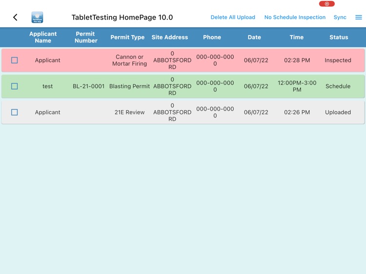Click the Status column header

(x=339, y=38)
